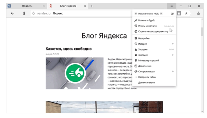Expand the Синхронизация submenu arrow
This screenshot has height=118, width=207.
pos(173,71)
